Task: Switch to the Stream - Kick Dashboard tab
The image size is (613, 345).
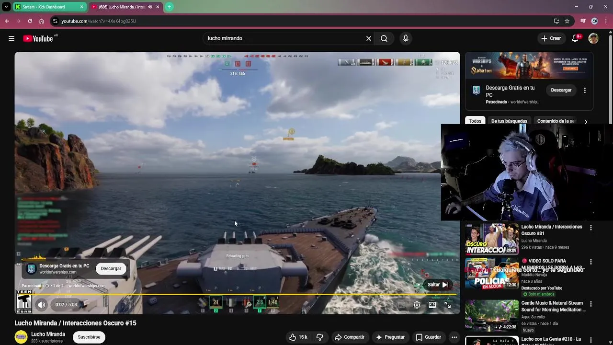Action: [50, 7]
